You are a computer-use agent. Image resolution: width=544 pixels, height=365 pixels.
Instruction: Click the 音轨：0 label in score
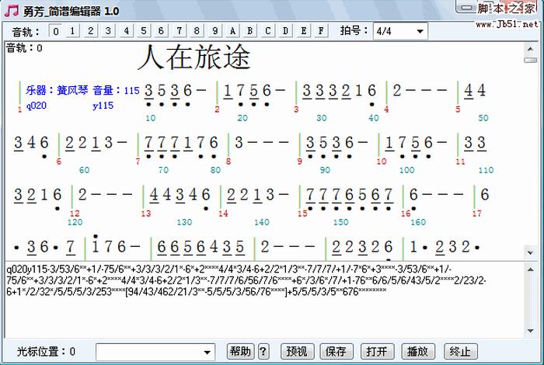(24, 48)
